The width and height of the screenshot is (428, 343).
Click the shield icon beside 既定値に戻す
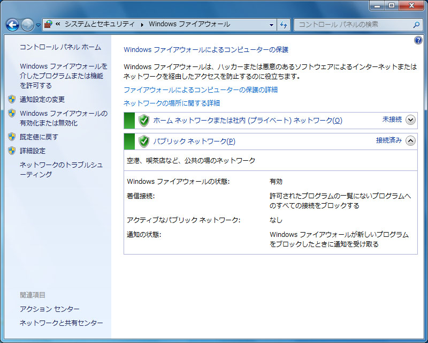click(x=12, y=137)
